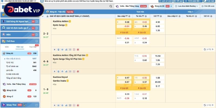Screen dimensions: 216x108
Task: Click flame hot icon under Kashiwa Reysol match
Action: [x=78, y=105]
